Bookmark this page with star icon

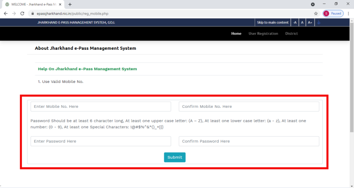316,13
